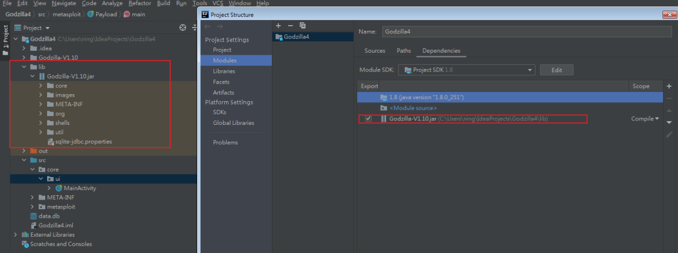Collapse the Godzilla4 root project node
The image size is (678, 253).
16,39
